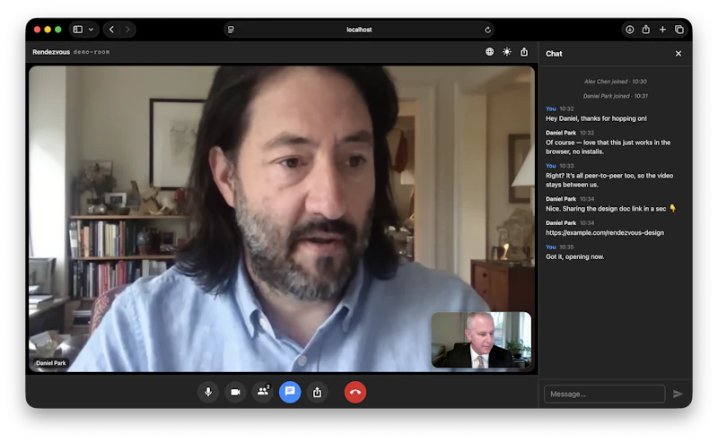Select message "Got it, opening now."

click(x=574, y=256)
